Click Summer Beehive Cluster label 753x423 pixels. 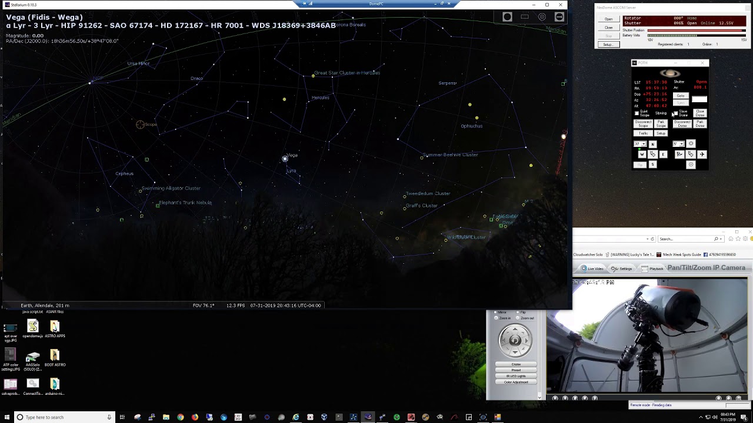[450, 155]
